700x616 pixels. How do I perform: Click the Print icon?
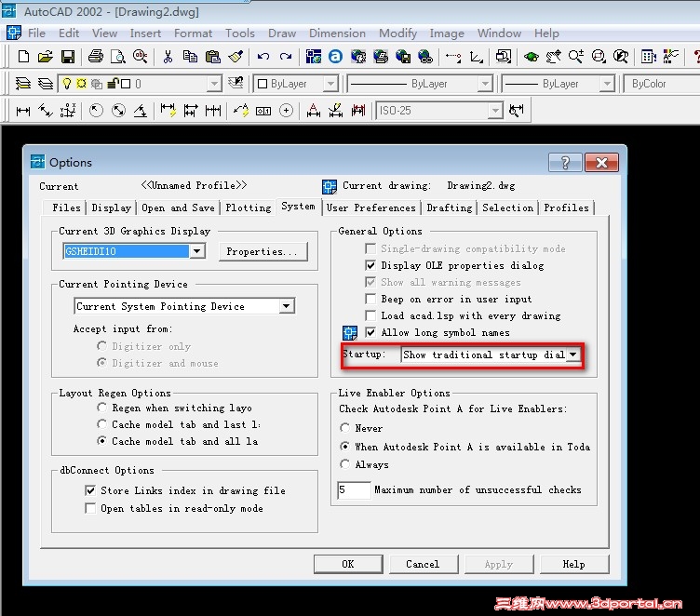point(96,57)
